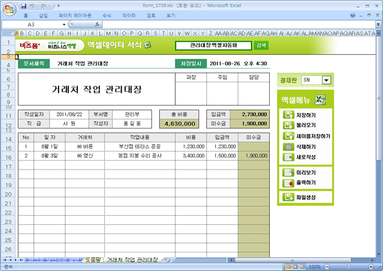This screenshot has height=271, width=383.
Task: Click the 불러오기 label
Action: pos(306,125)
